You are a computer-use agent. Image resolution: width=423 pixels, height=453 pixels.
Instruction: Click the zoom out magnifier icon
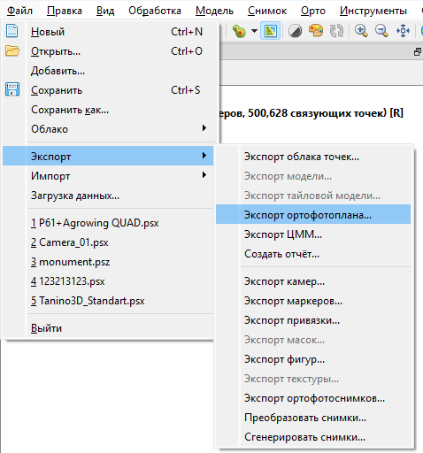[x=381, y=31]
